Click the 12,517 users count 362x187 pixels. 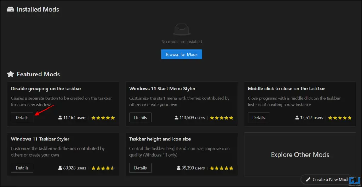[x=312, y=118]
